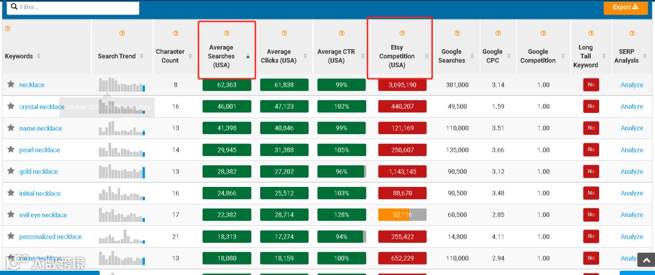Image resolution: width=655 pixels, height=275 pixels.
Task: Sort by Google Searches column
Action: coord(473,56)
